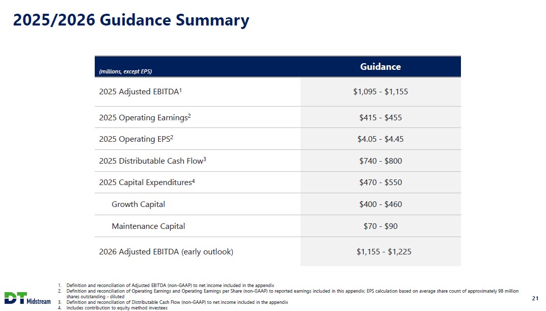Click the $400 - $460 growth capital value
The height and width of the screenshot is (311, 546).
pyautogui.click(x=380, y=204)
